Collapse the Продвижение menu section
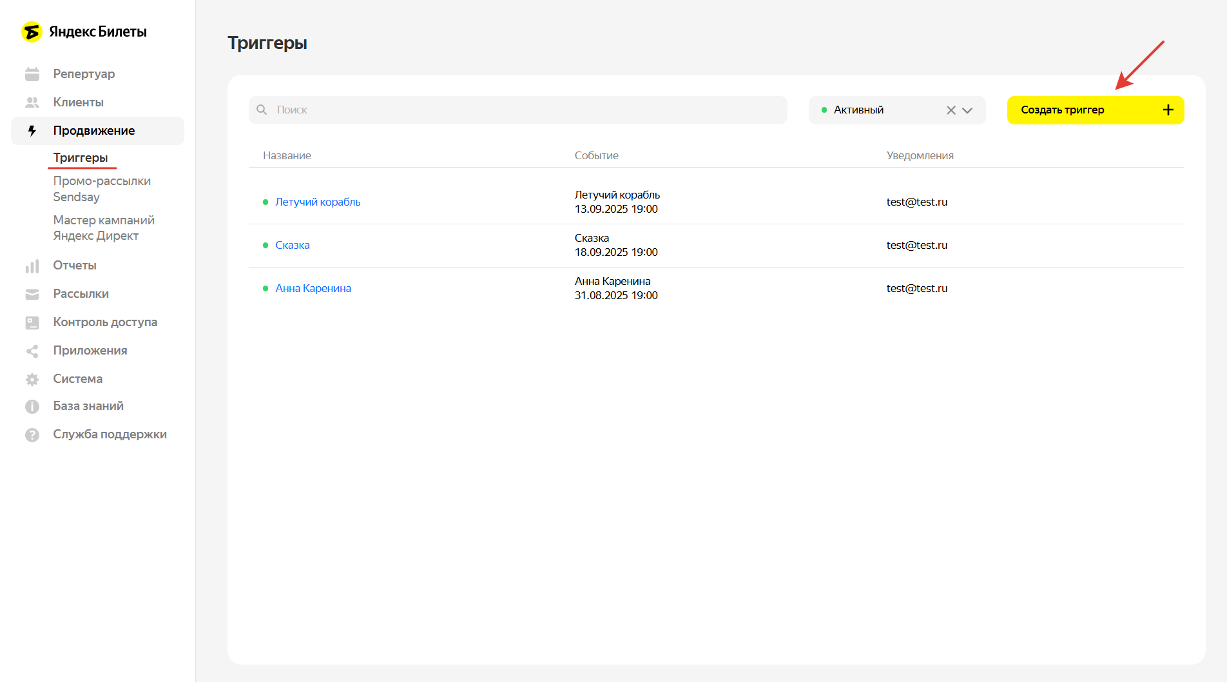 (x=94, y=131)
